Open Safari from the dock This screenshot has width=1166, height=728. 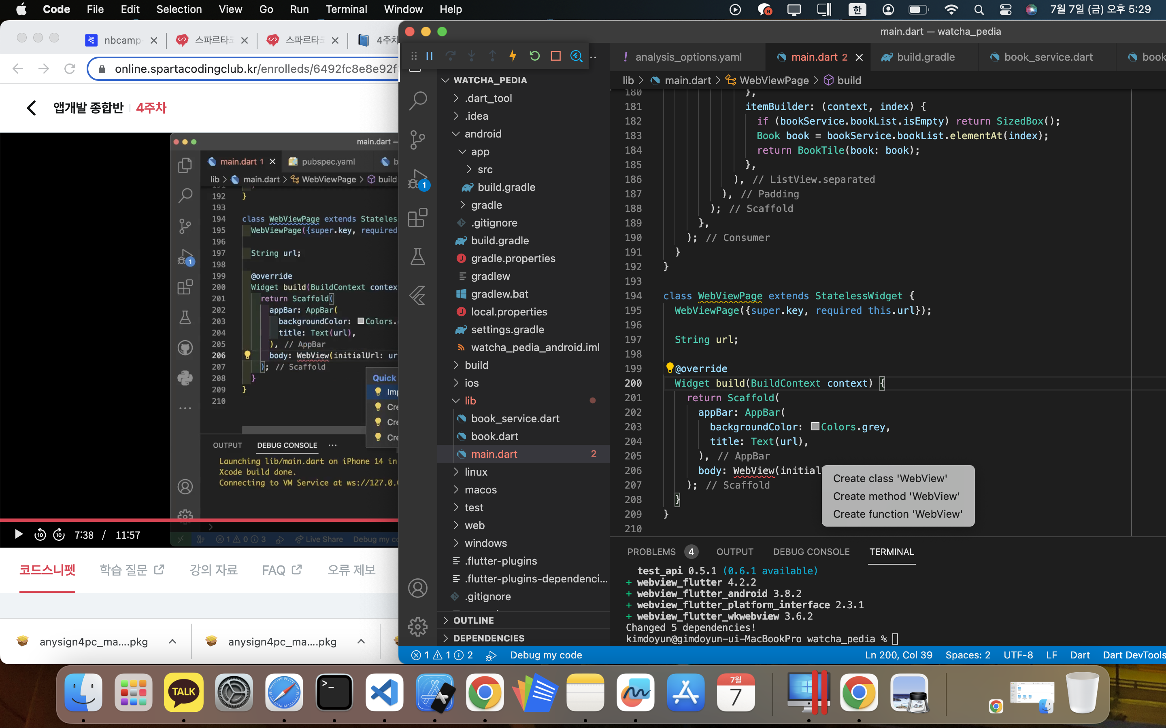pyautogui.click(x=284, y=693)
